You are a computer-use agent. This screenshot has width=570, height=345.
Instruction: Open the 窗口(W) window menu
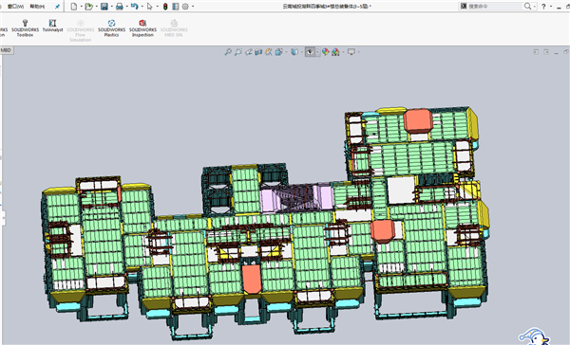(x=15, y=7)
